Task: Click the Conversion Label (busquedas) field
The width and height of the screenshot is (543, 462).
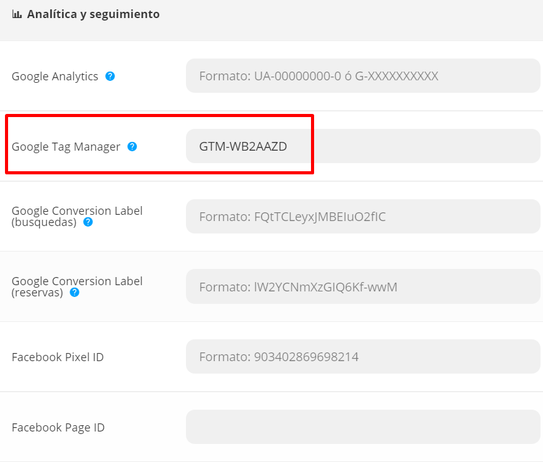Action: tap(363, 215)
